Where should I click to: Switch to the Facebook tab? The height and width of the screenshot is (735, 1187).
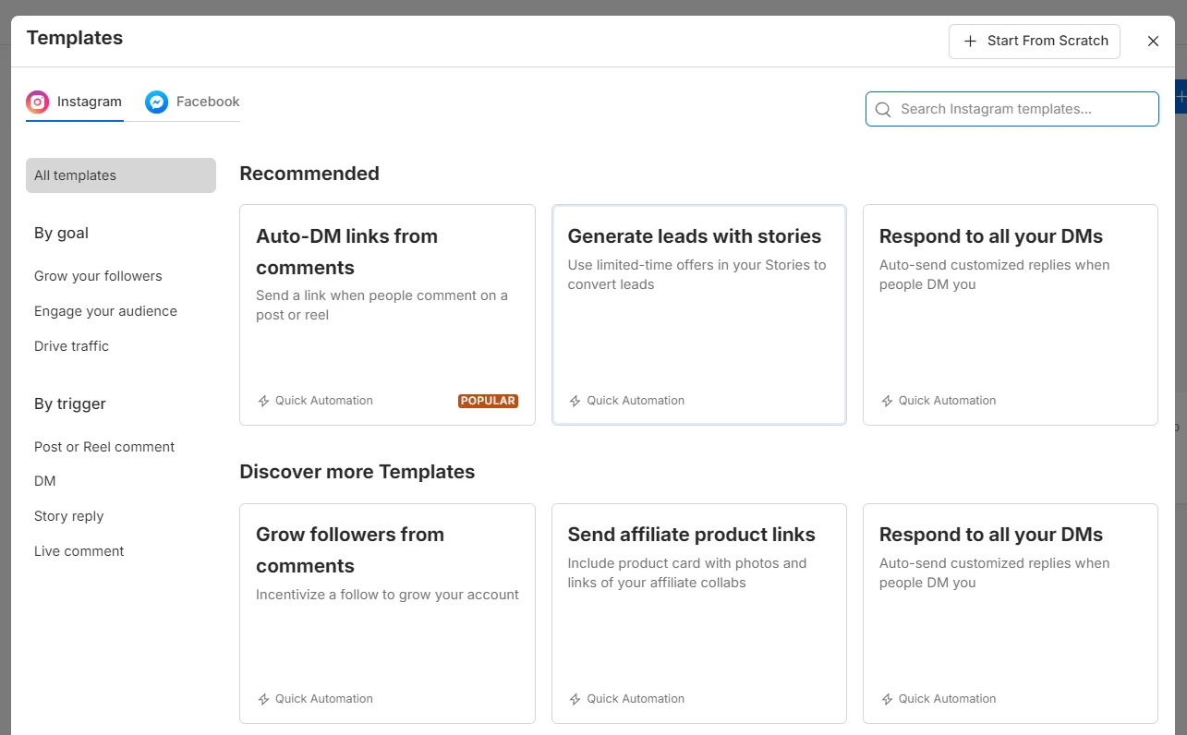coord(207,102)
